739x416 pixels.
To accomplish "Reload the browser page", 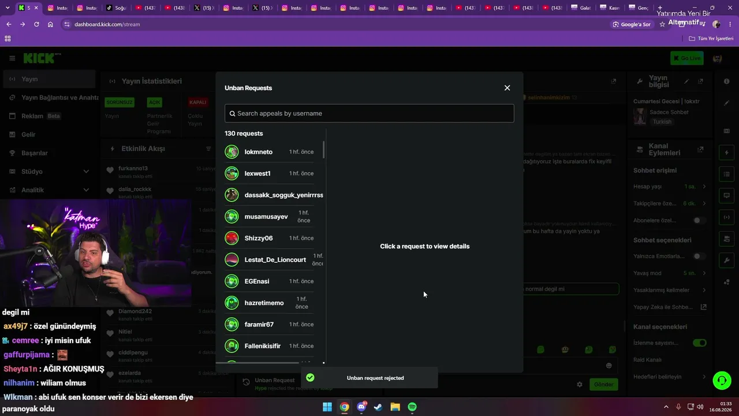I will click(x=36, y=24).
